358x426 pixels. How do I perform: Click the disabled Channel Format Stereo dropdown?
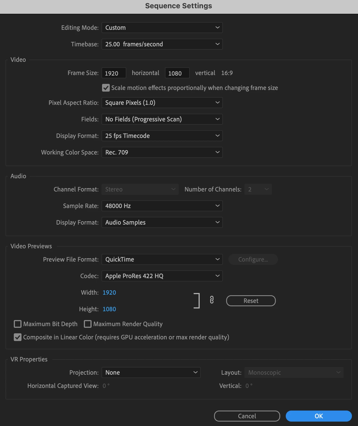point(140,189)
